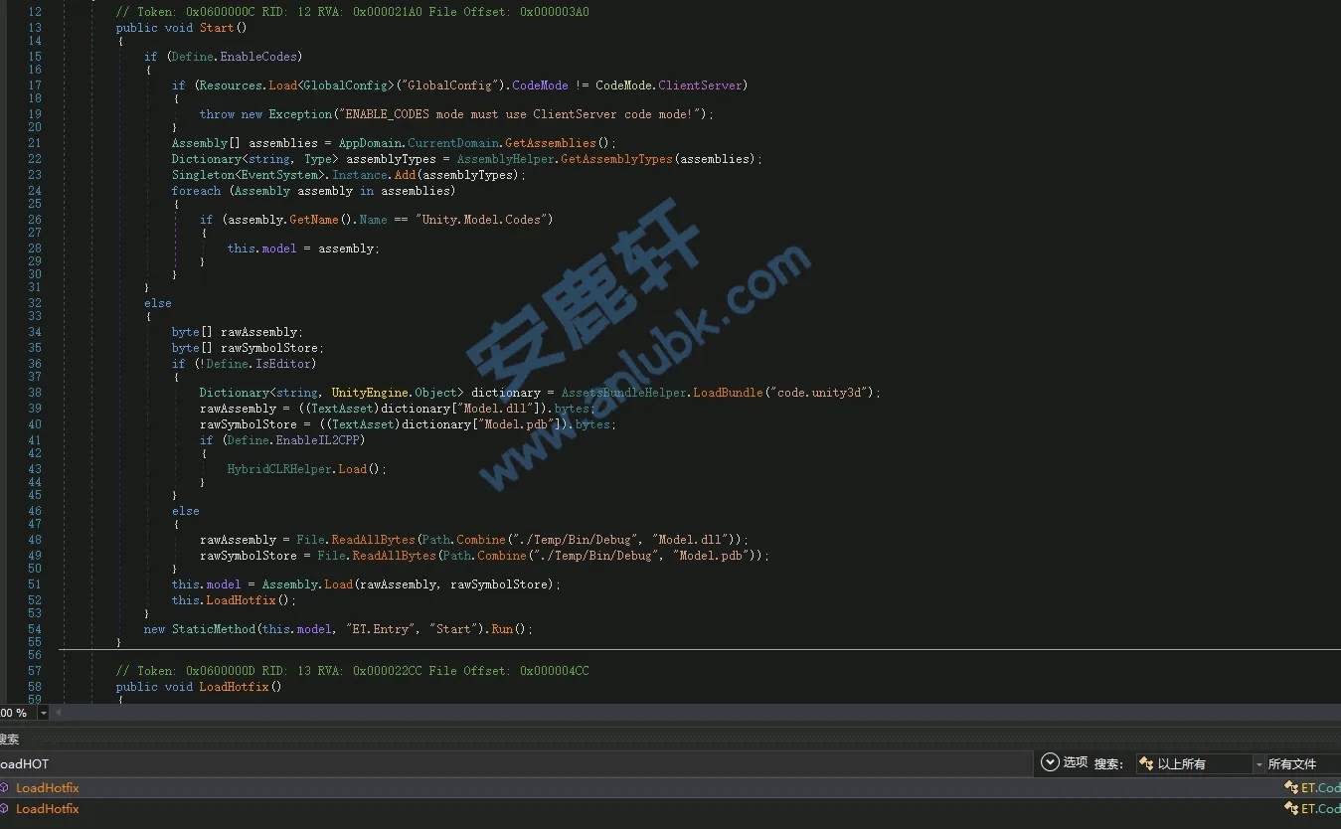Image resolution: width=1341 pixels, height=829 pixels.
Task: Click the Token 0x0600000C comment line
Action: 352,12
